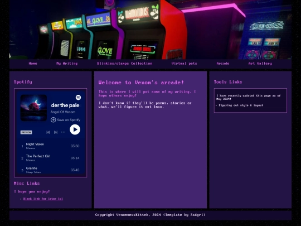Viewport: 301px width, 226px height.
Task: Click the Save on Spotify label
Action: 69,120
